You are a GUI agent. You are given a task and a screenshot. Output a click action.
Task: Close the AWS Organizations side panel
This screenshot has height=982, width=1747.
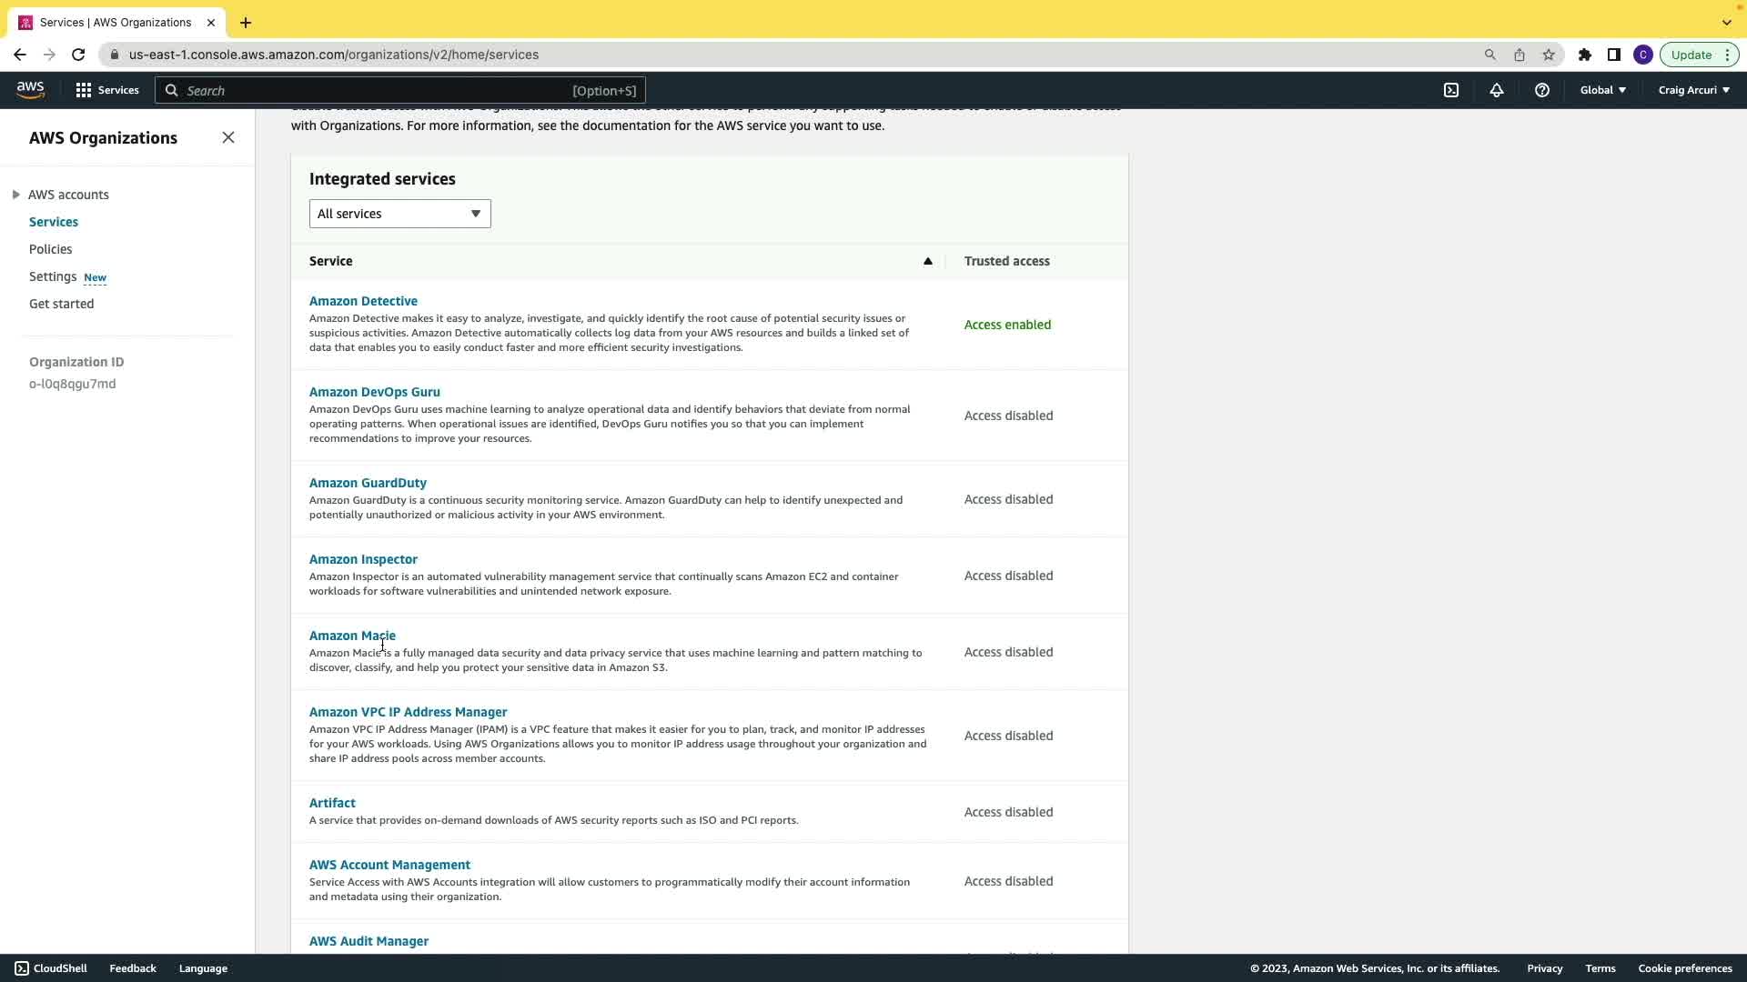[228, 137]
